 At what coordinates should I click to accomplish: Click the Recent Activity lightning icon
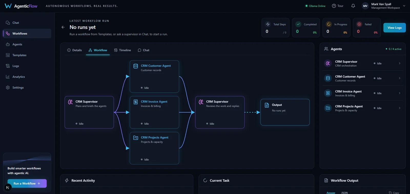[67, 180]
